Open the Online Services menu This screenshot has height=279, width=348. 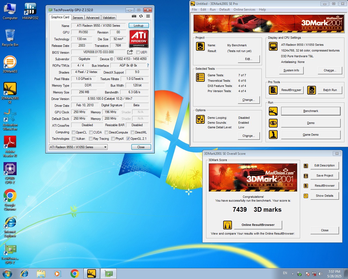pos(244,10)
